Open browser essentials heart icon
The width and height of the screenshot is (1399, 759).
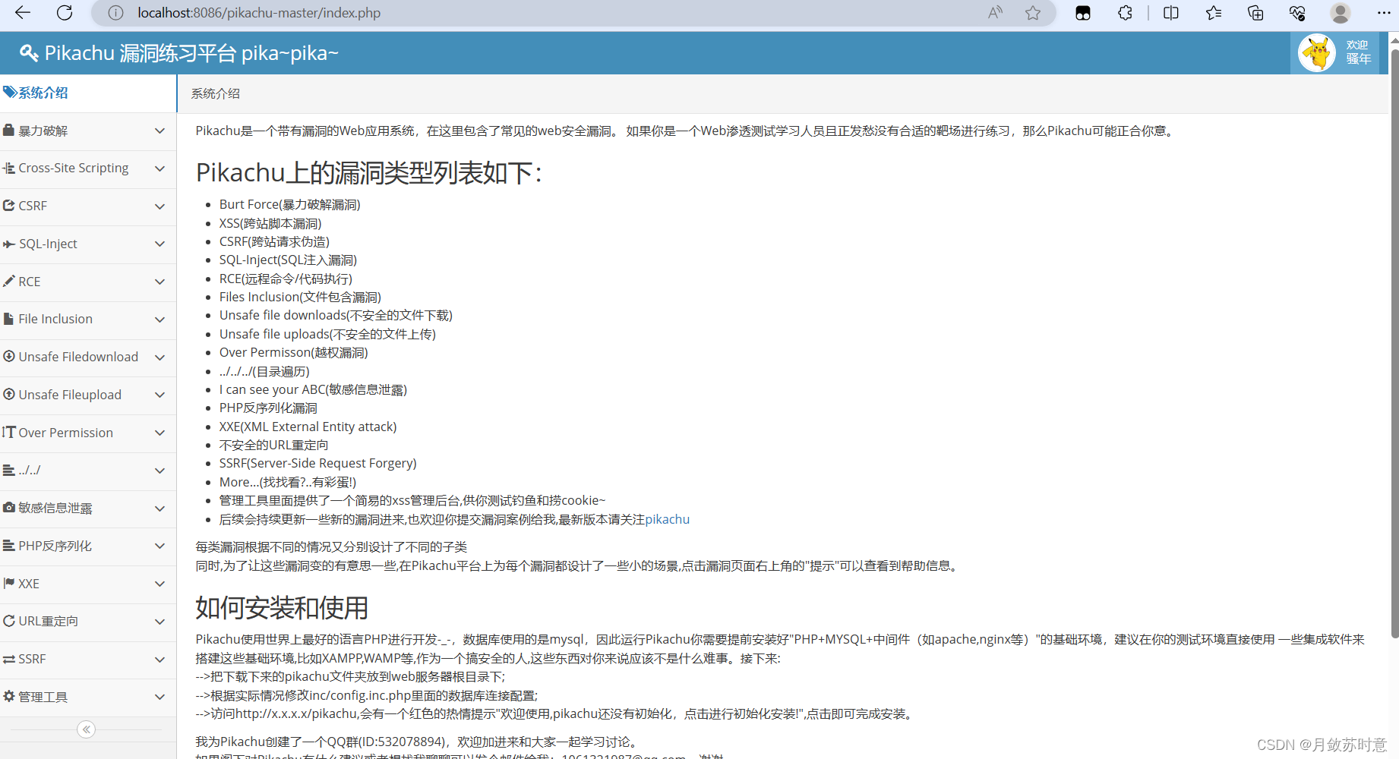tap(1297, 13)
